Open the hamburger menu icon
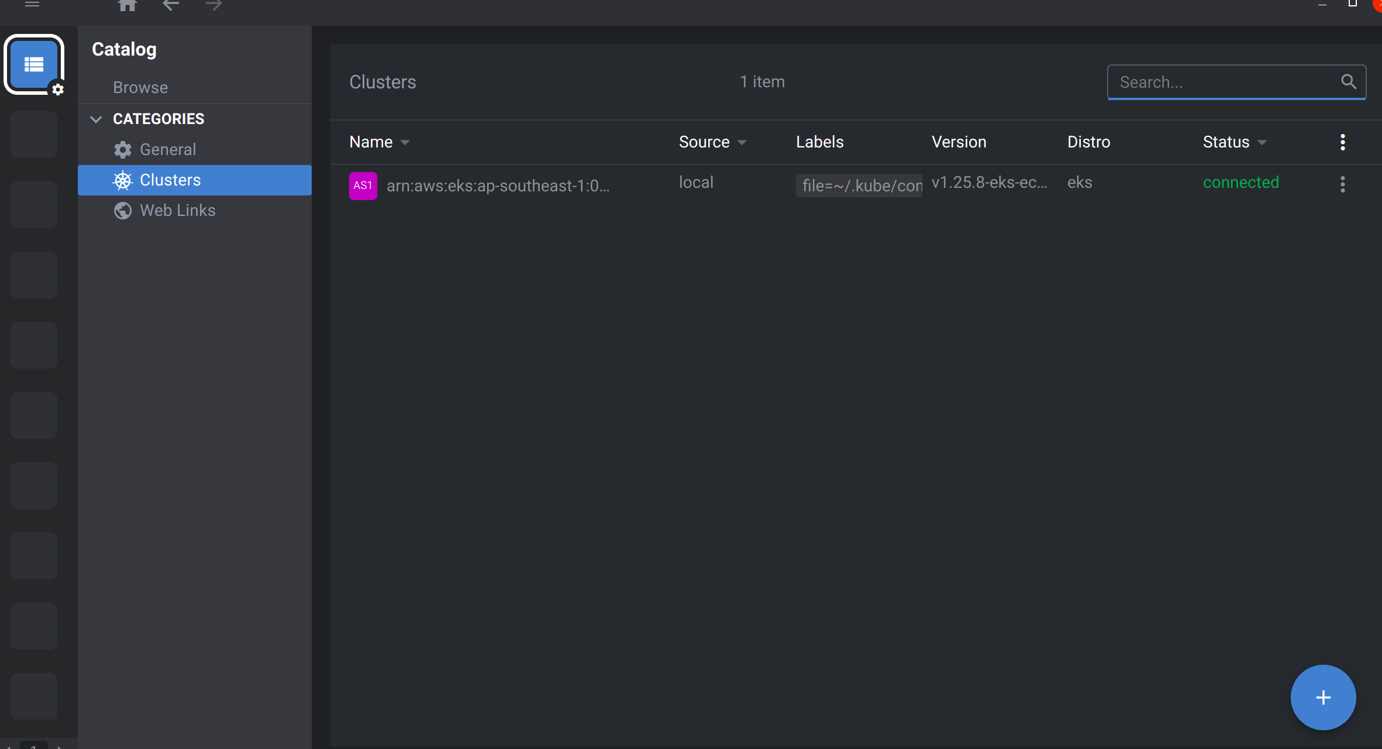Image resolution: width=1382 pixels, height=749 pixels. click(32, 4)
